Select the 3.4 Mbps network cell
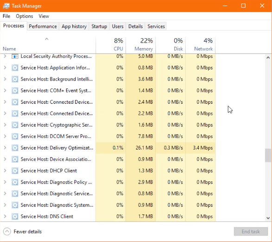Viewport: 272px width, 242px height. (200, 148)
